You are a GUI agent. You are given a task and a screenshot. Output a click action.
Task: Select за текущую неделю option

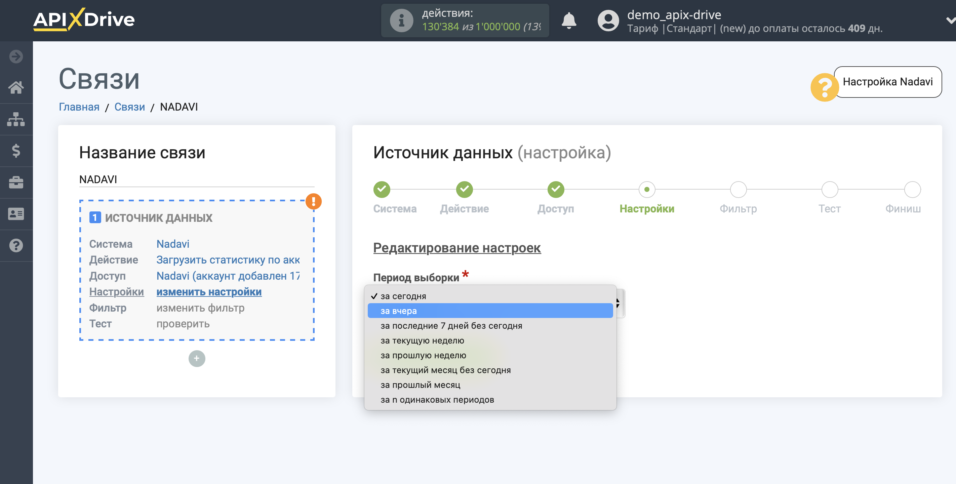[490, 340]
